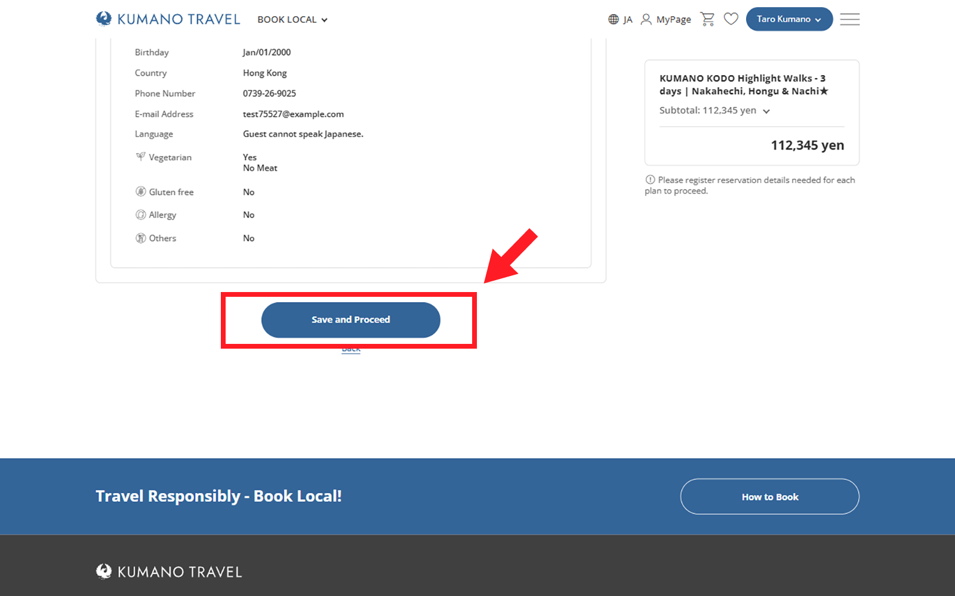Click the Others dietary icon
The image size is (955, 596).
pyautogui.click(x=141, y=238)
